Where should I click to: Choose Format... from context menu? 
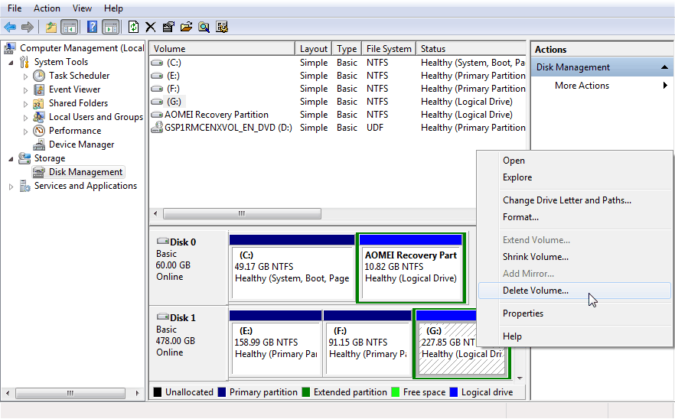[x=575, y=217]
